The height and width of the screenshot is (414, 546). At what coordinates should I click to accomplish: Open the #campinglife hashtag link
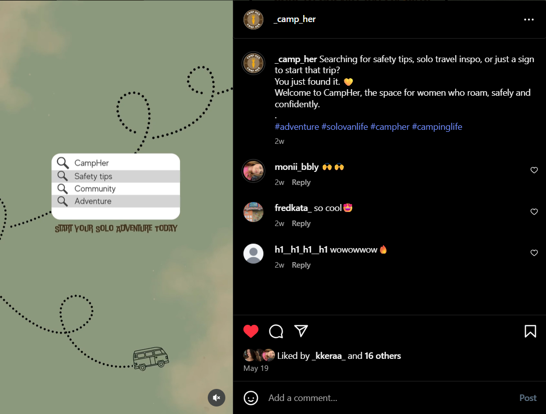437,127
